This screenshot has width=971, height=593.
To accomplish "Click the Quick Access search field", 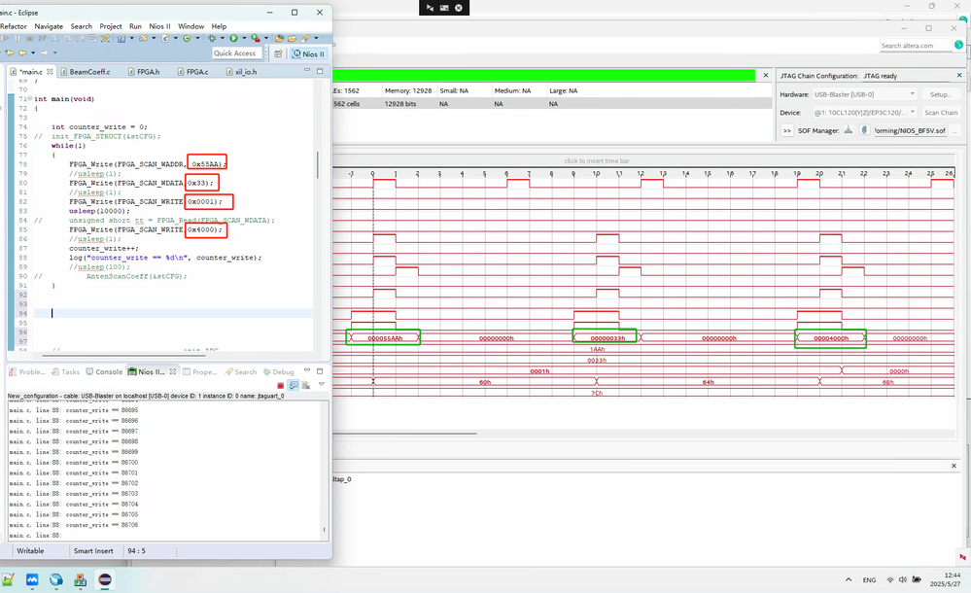I will click(235, 54).
